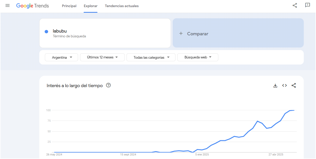Switch to the Tendencias actuales tab
This screenshot has height=159, width=316.
(x=122, y=6)
